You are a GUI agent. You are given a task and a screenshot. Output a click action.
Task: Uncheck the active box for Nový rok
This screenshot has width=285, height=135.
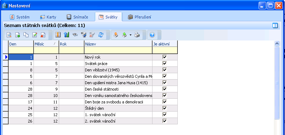click(165, 57)
